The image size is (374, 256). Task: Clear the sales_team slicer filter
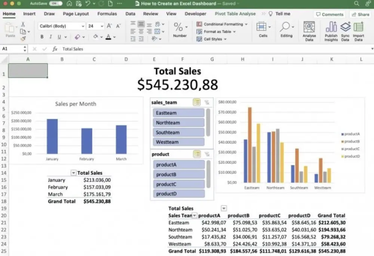coord(207,102)
